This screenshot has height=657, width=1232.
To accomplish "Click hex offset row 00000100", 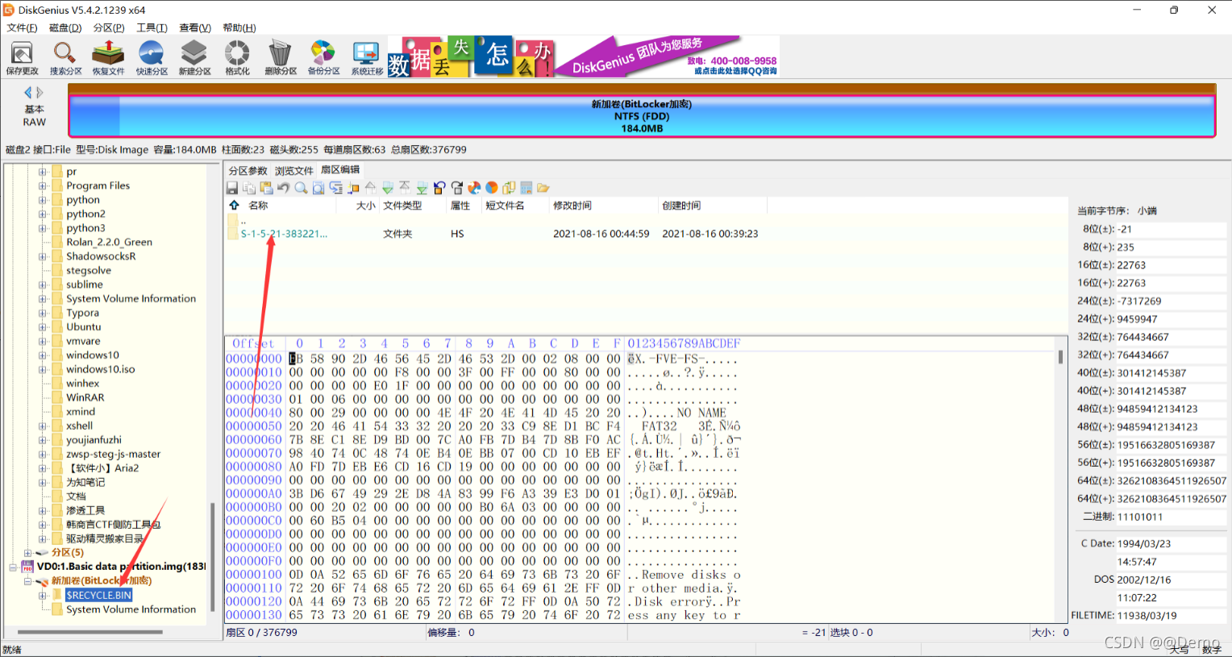I will (x=254, y=575).
